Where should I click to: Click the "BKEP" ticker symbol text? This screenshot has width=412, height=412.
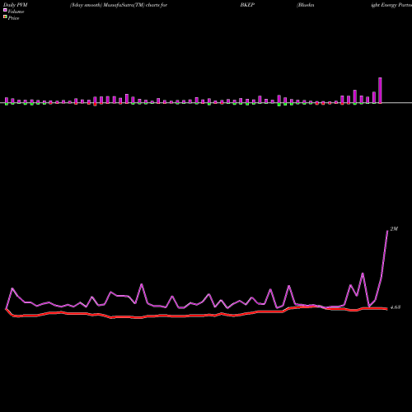247,5
